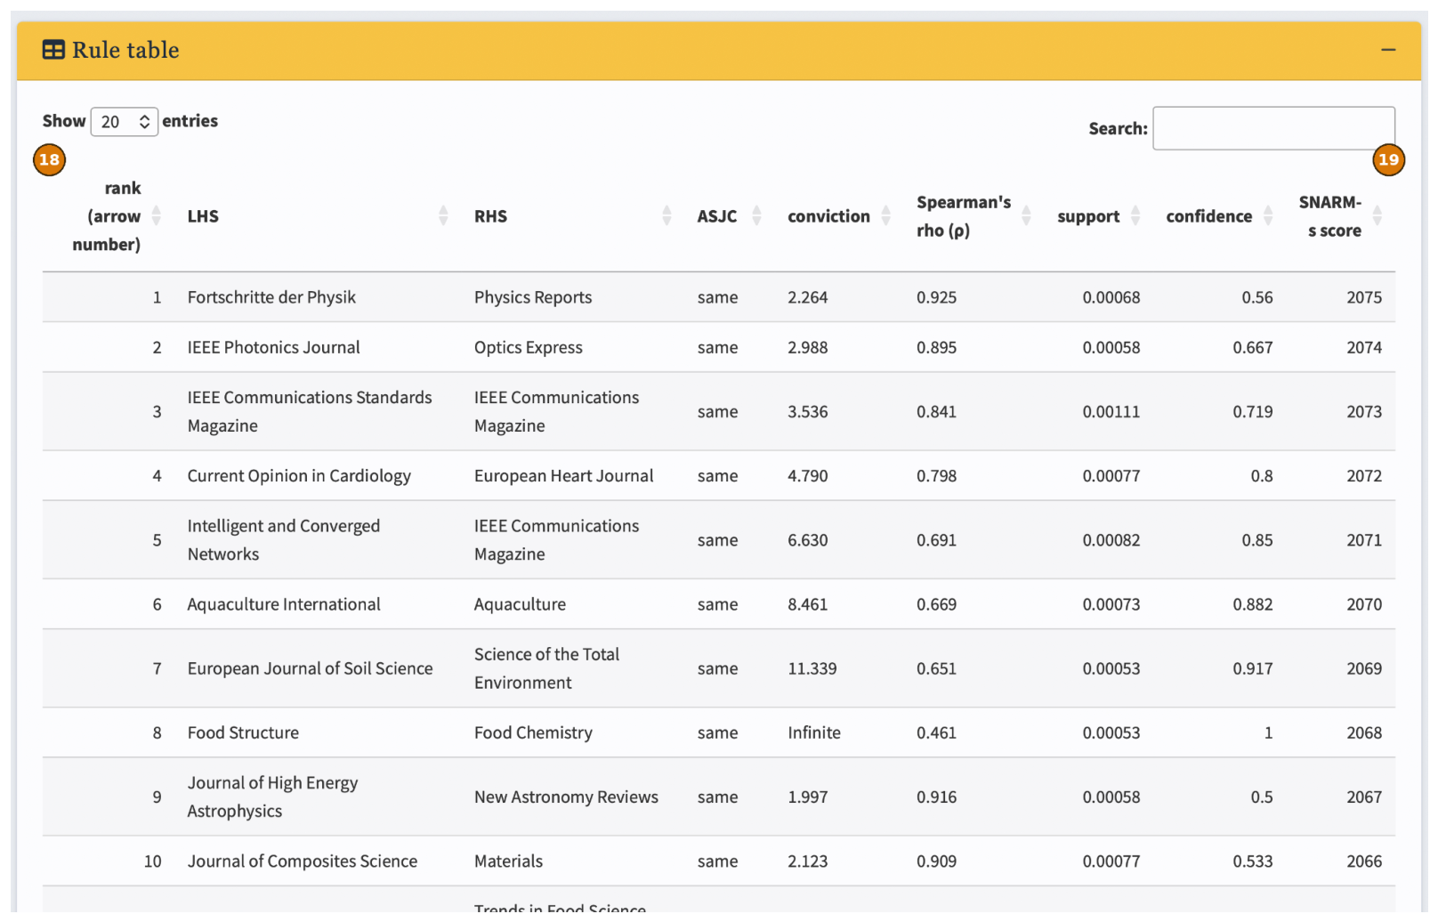The width and height of the screenshot is (1438, 922).
Task: Open the Show entries dropdown
Action: pos(125,121)
